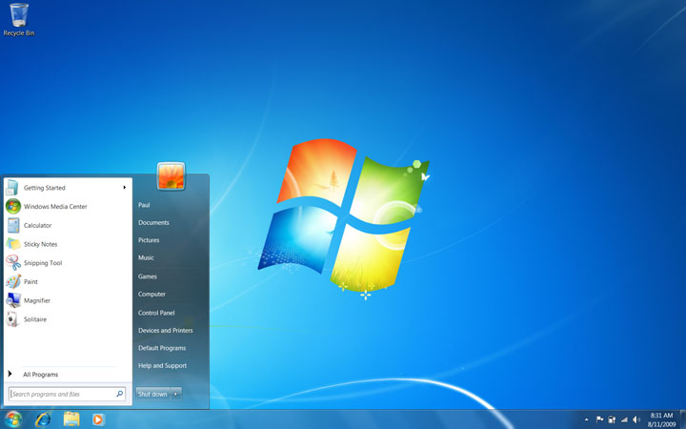The width and height of the screenshot is (686, 429).
Task: Expand All Programs list
Action: (x=40, y=375)
